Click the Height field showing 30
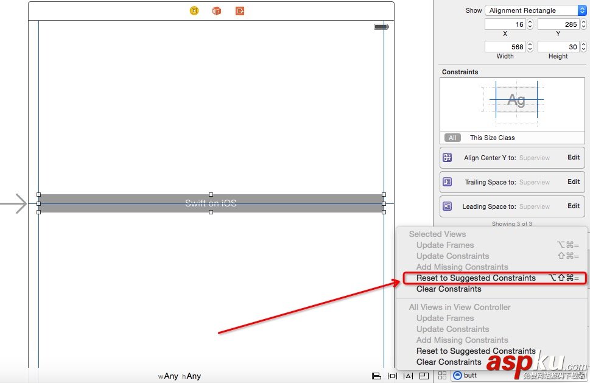Viewport: 590px width, 383px height. click(558, 47)
